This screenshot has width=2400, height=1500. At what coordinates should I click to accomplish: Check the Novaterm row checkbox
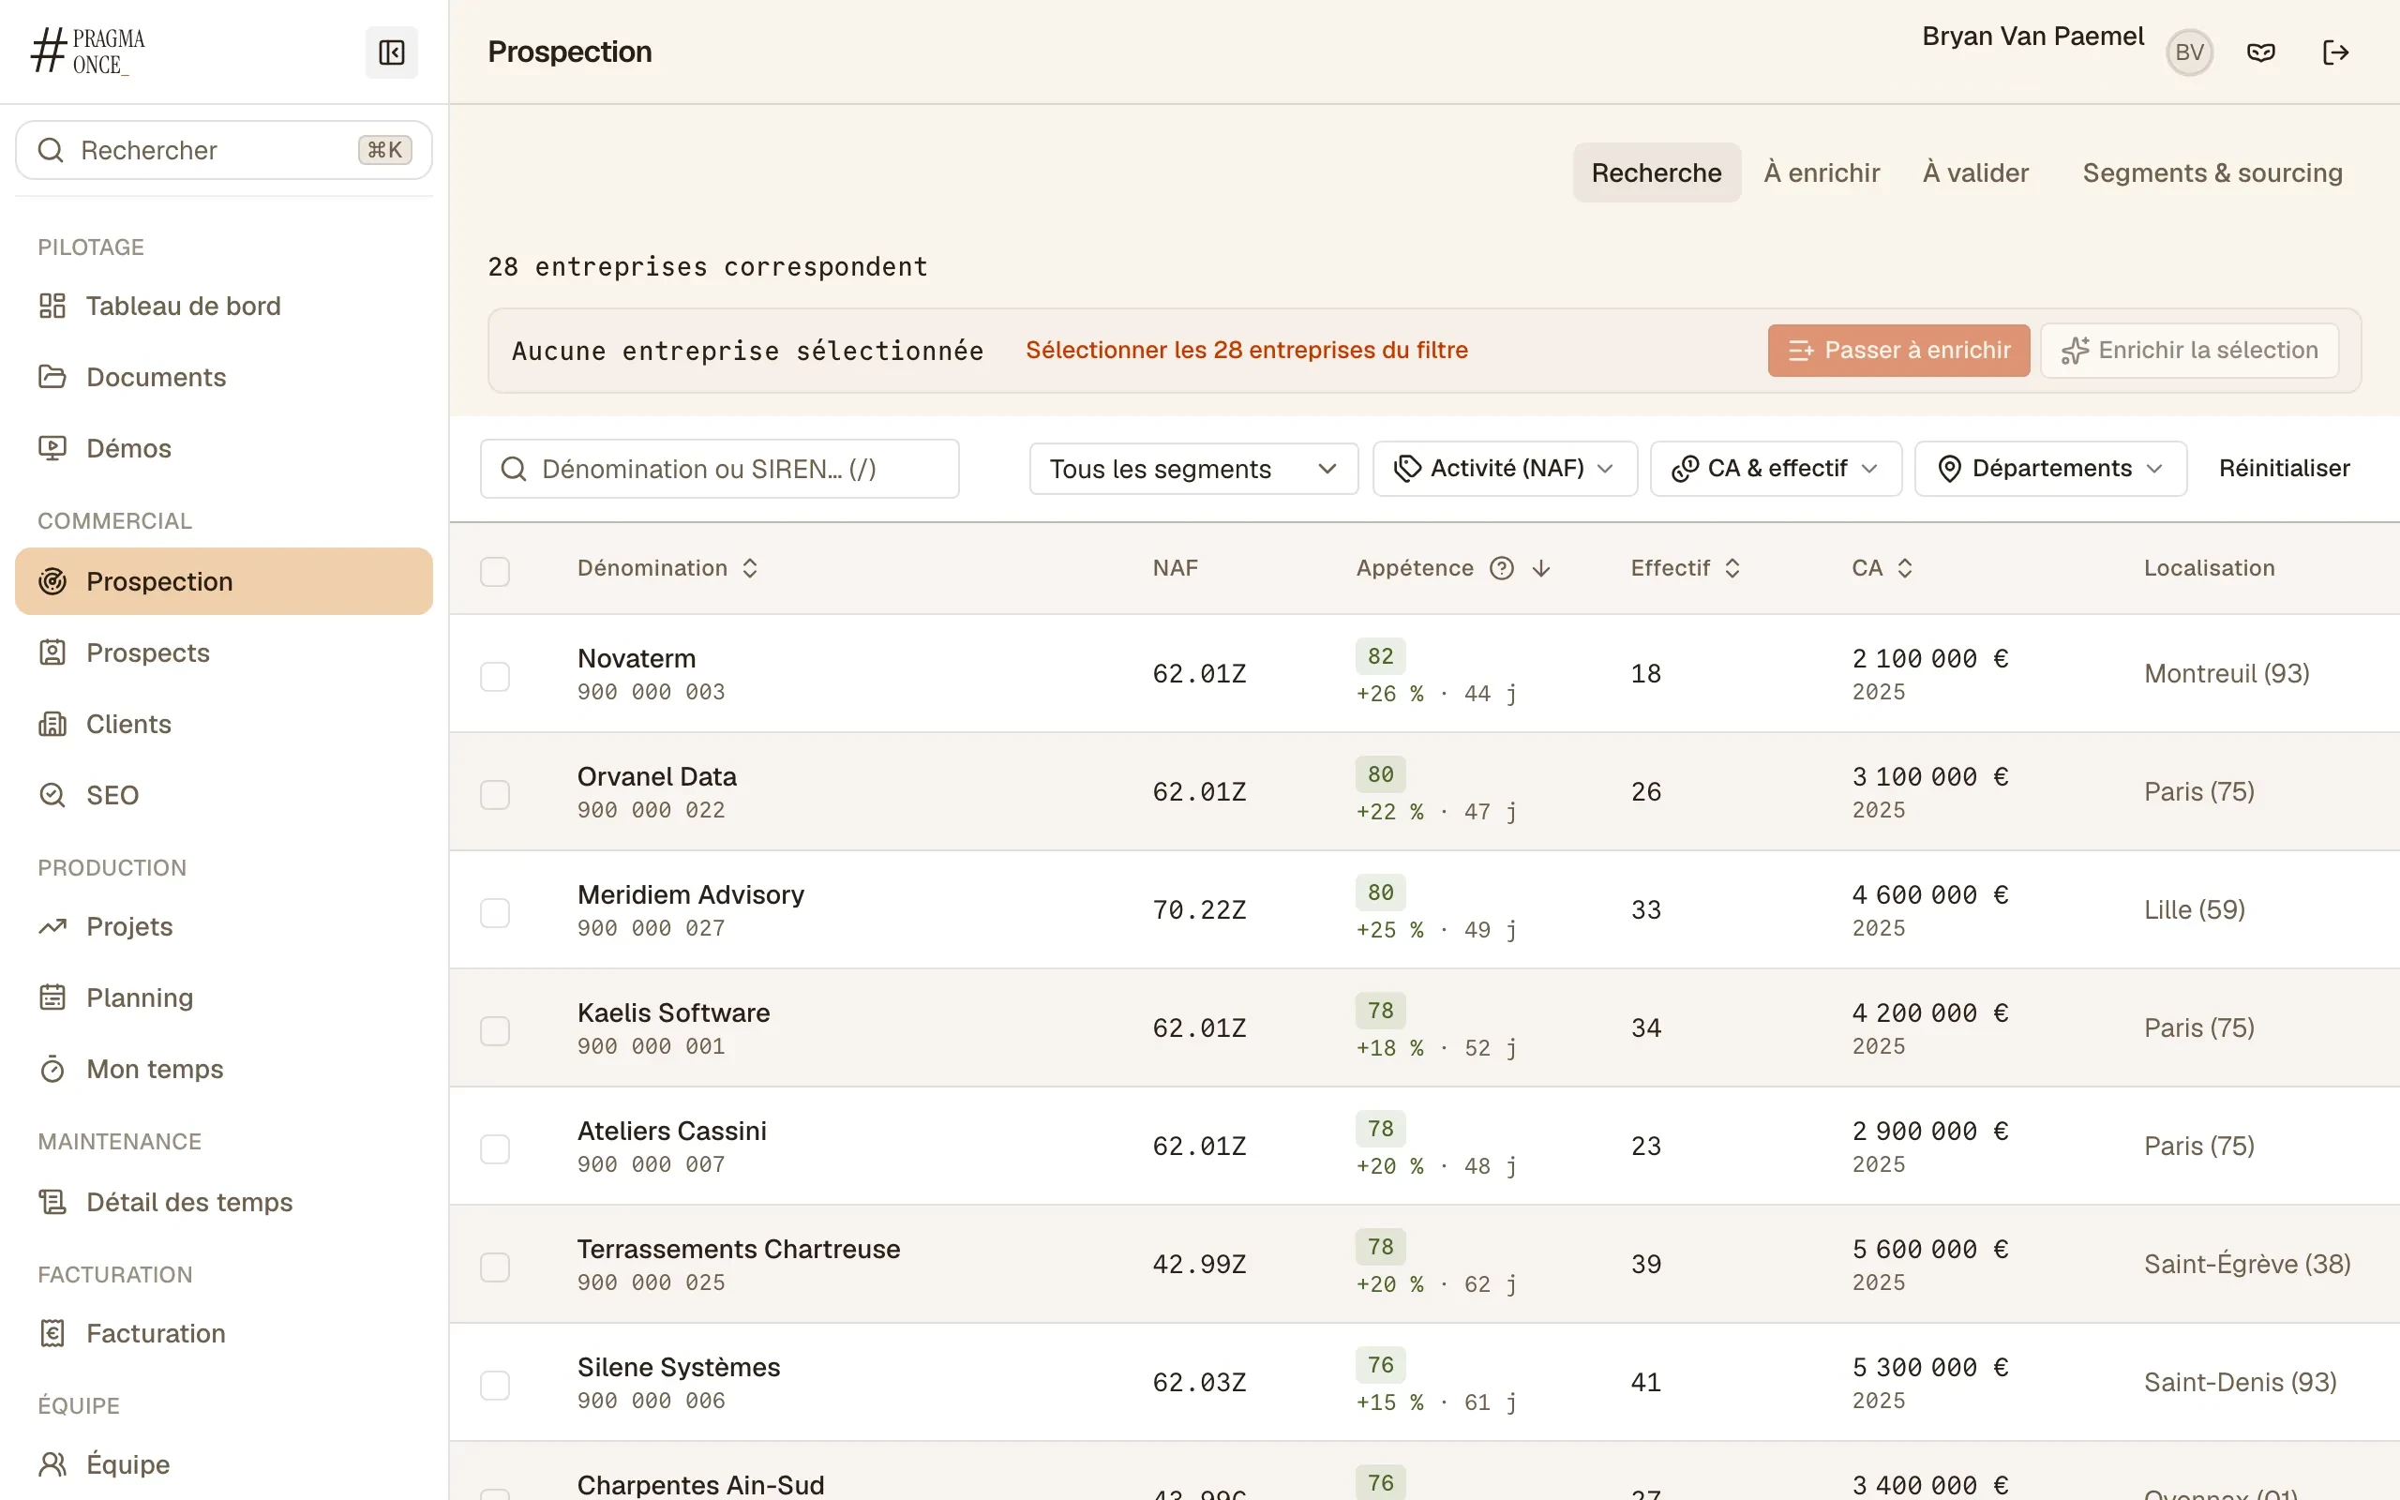click(495, 677)
